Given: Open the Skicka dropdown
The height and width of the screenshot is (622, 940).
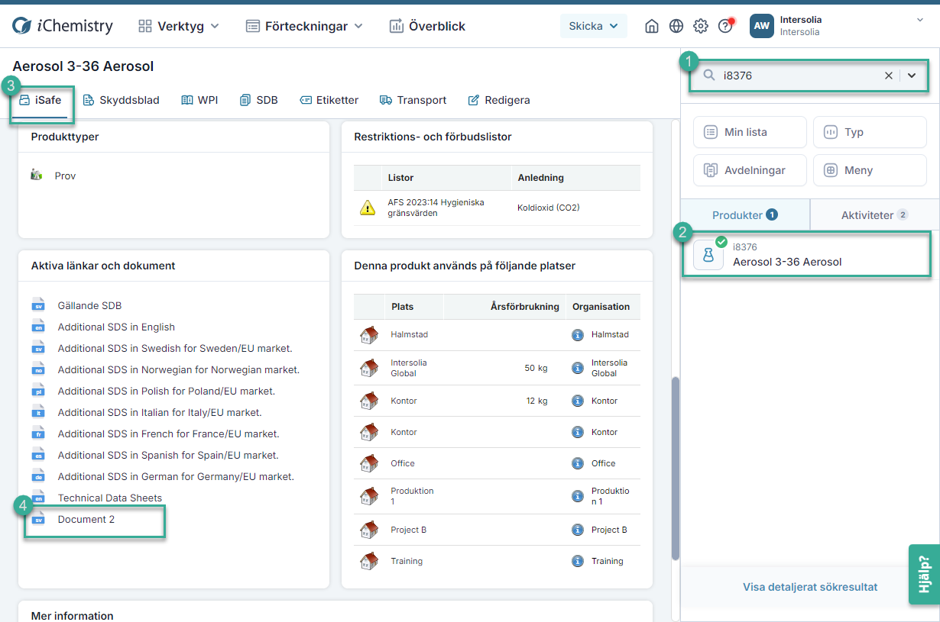Looking at the screenshot, I should [594, 26].
